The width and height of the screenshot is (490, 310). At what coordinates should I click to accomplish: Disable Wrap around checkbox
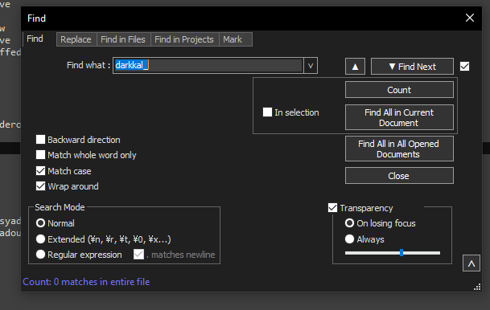point(40,186)
